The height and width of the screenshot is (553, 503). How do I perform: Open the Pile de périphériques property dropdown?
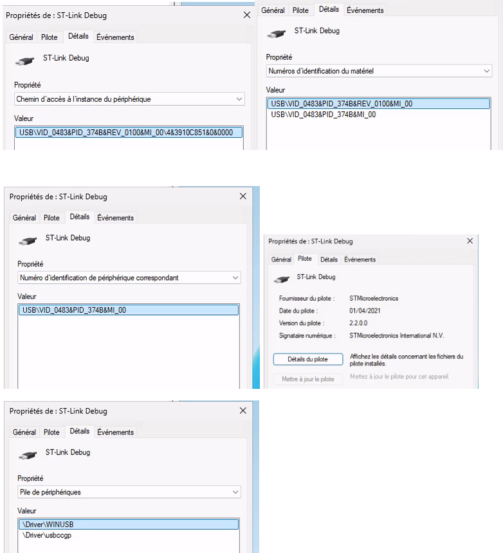coord(129,492)
